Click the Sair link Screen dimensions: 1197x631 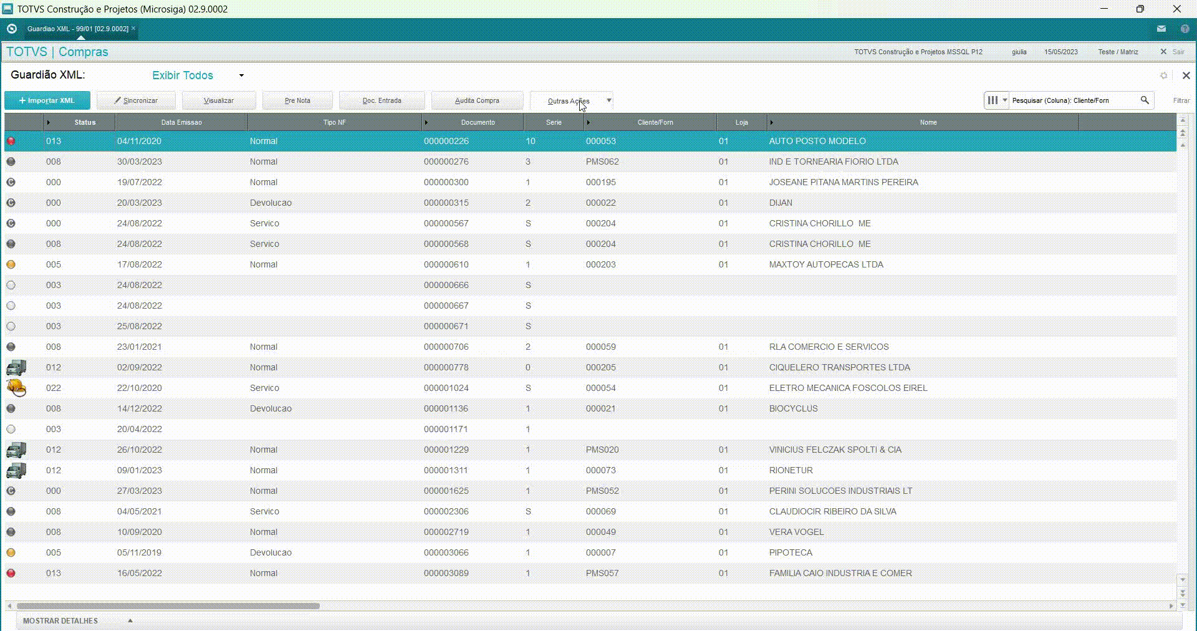click(x=1178, y=52)
